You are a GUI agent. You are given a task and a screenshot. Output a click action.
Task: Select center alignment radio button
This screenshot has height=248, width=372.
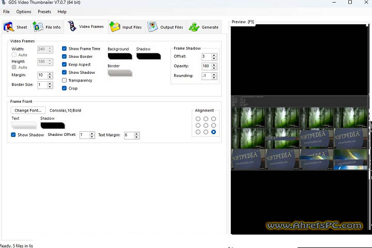point(206,126)
